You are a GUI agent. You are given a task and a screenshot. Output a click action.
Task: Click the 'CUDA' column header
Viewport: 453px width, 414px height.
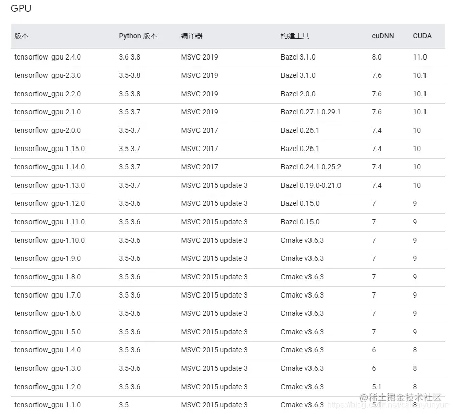422,36
